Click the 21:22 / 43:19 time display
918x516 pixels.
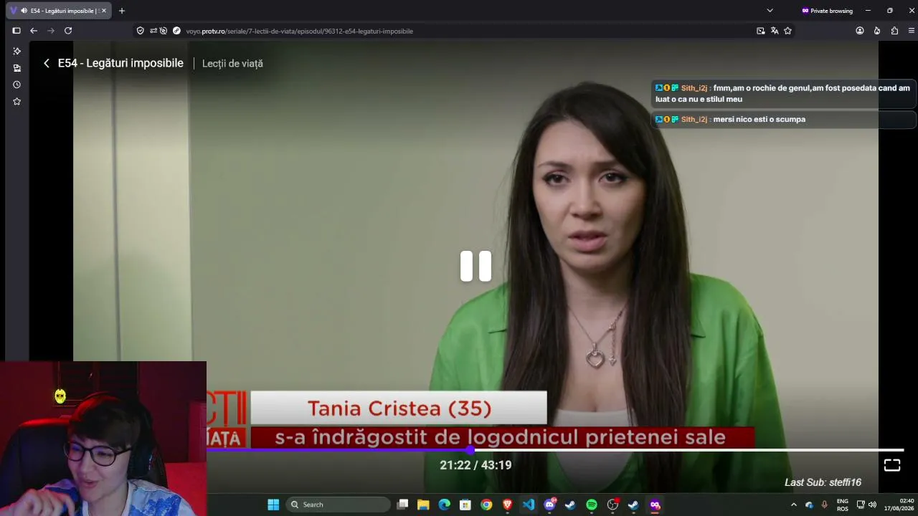pos(475,465)
